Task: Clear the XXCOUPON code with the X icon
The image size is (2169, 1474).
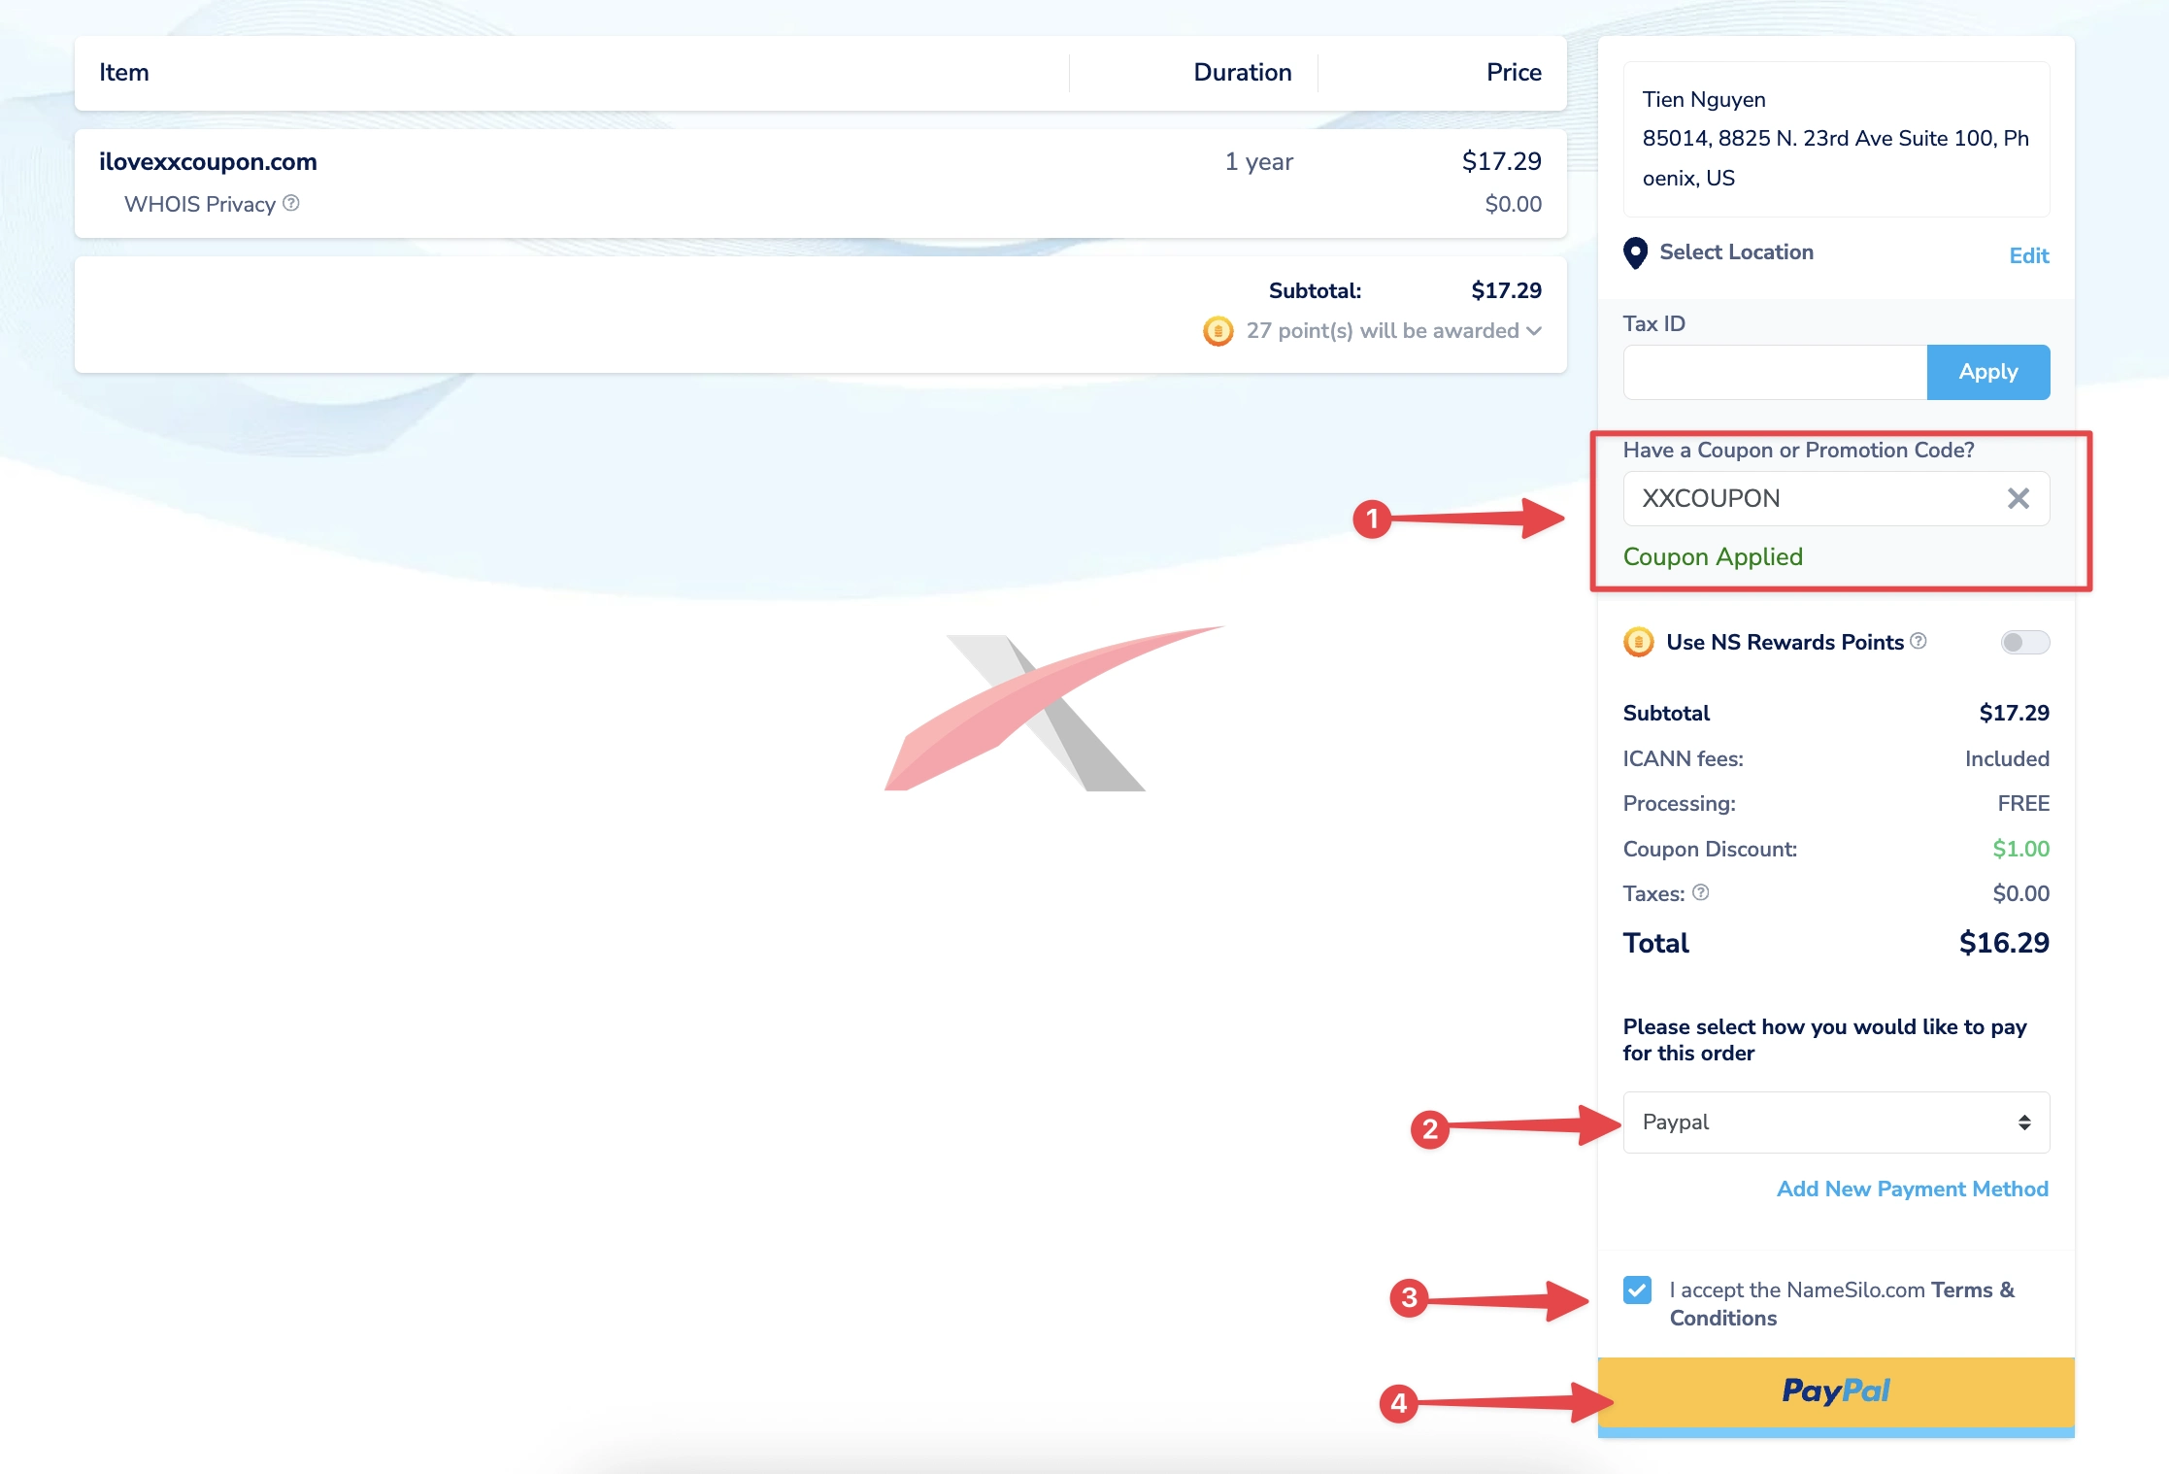Action: click(x=2019, y=498)
